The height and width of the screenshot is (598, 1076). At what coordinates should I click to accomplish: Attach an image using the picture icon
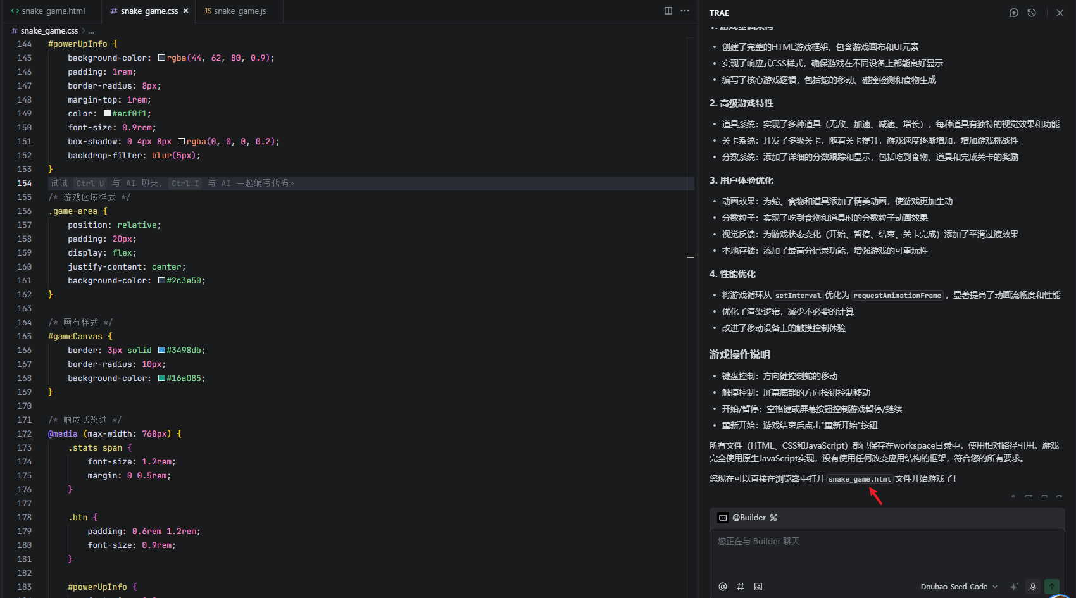pos(758,587)
